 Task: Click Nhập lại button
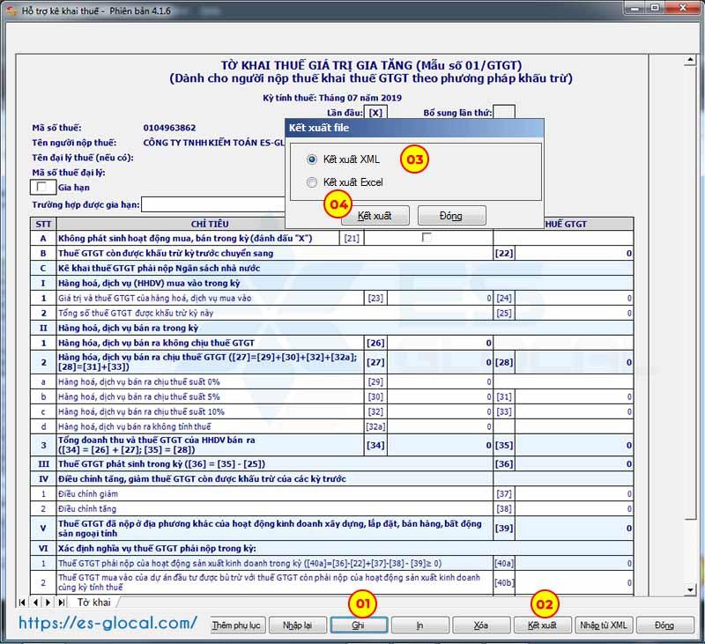[x=297, y=625]
